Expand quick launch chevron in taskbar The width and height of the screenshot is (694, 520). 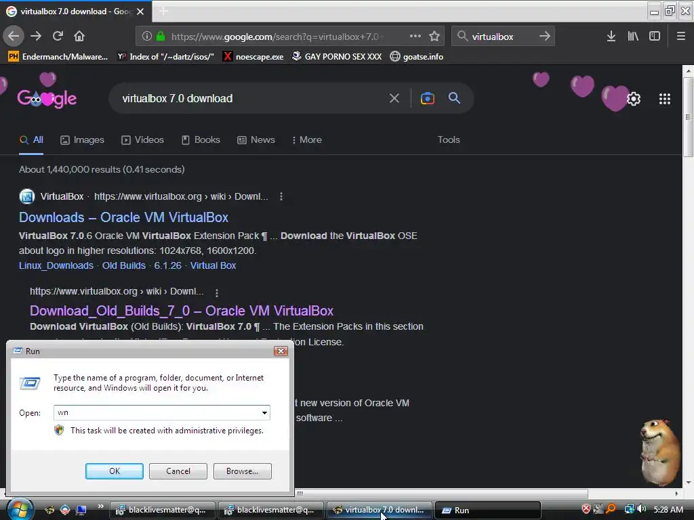pos(100,506)
